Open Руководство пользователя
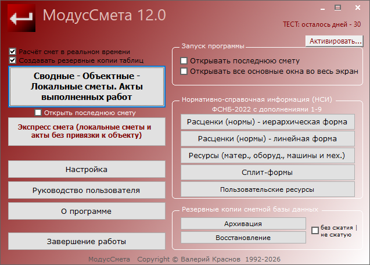This screenshot has width=370, height=265. coord(87,190)
